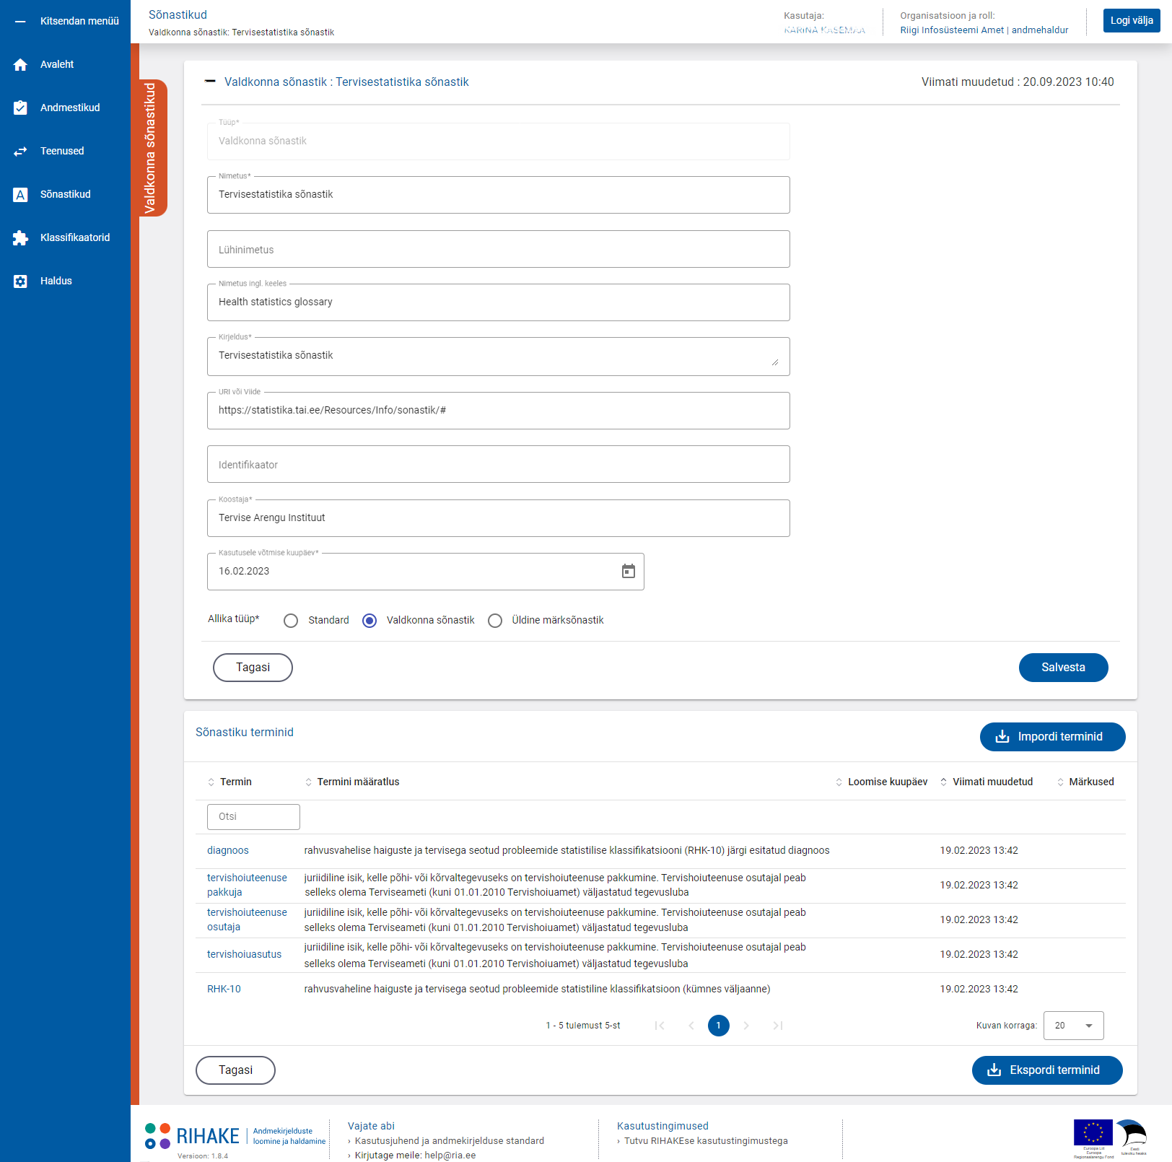Screen dimensions: 1172x1162
Task: Open the Kuvan korraga rows dropdown
Action: click(x=1073, y=1026)
